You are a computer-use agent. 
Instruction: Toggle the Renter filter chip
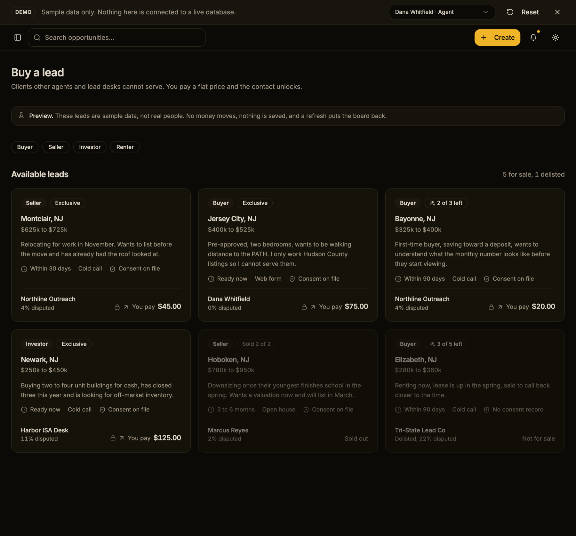125,147
